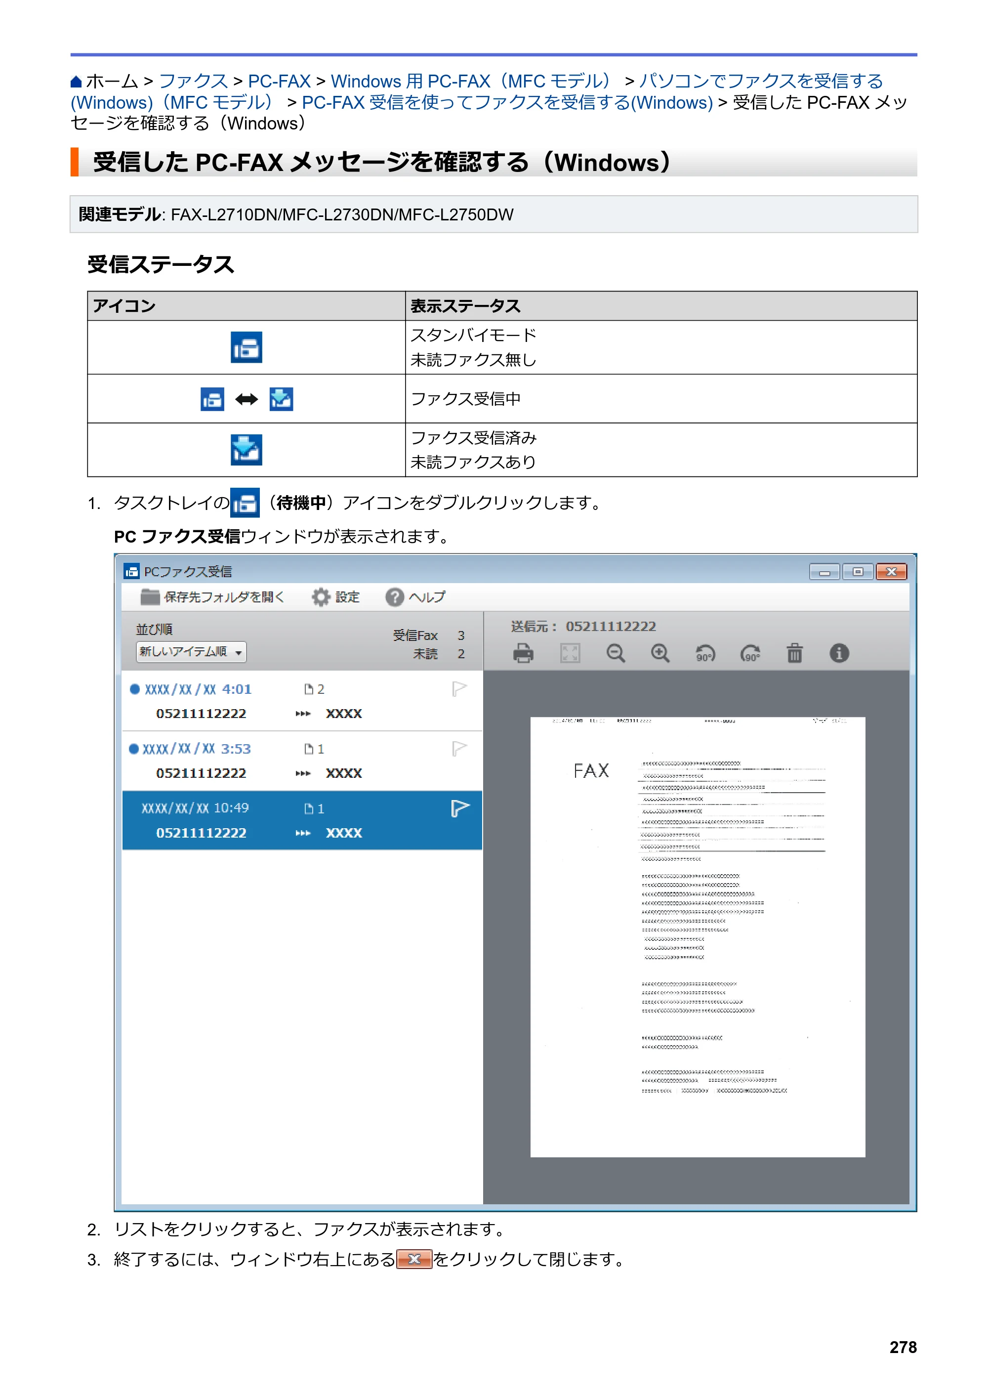Zoom out the fax preview

pos(616,653)
